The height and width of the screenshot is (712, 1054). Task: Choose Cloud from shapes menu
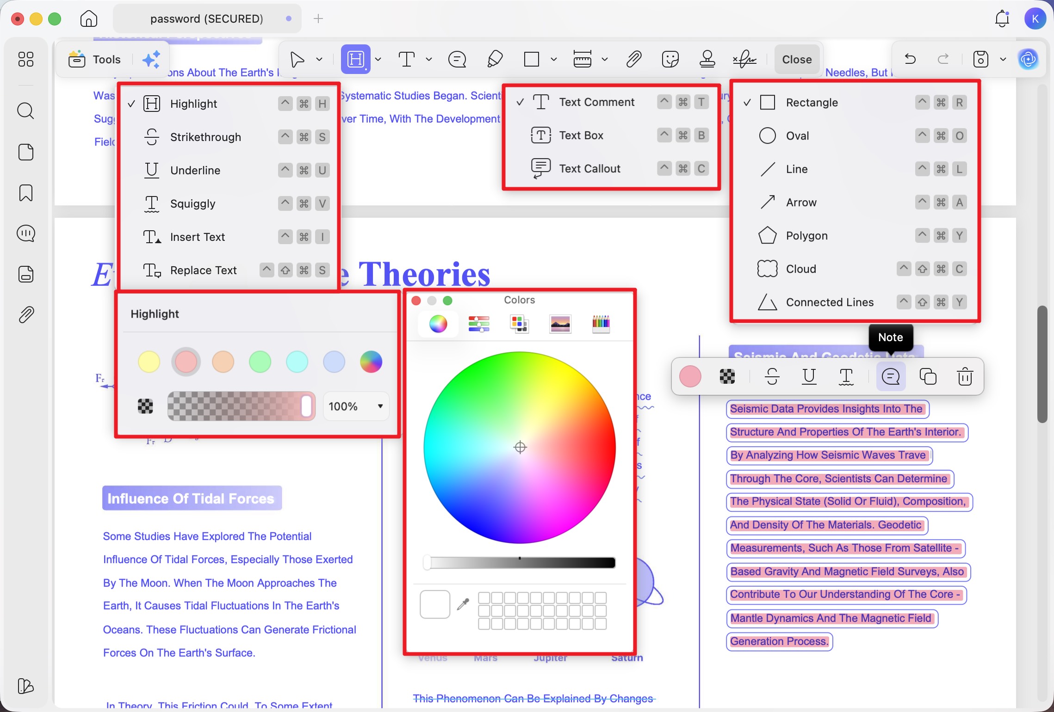855,269
